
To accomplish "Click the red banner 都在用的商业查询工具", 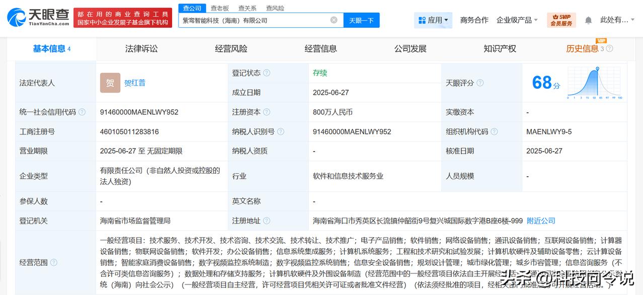I will (123, 18).
